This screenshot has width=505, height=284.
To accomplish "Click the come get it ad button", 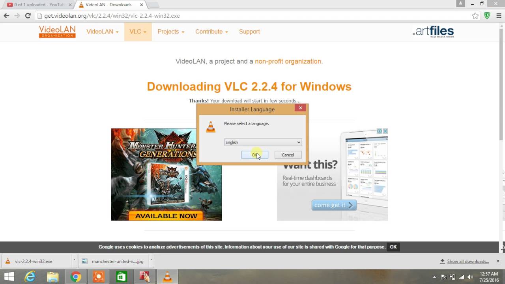I will [x=334, y=205].
